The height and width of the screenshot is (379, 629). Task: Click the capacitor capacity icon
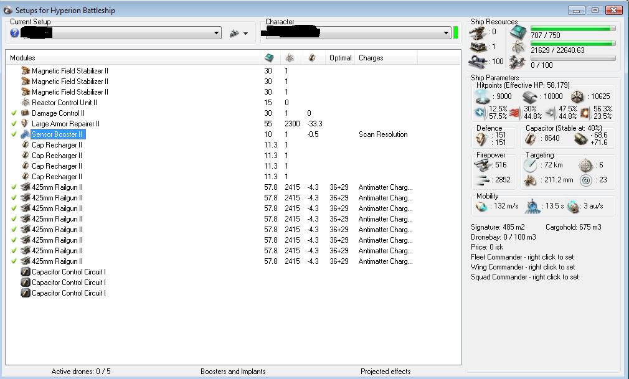coord(531,138)
